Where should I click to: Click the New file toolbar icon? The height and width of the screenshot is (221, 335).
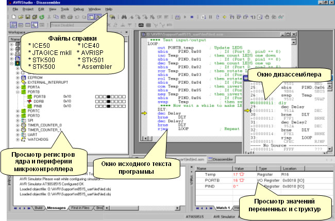point(13,17)
